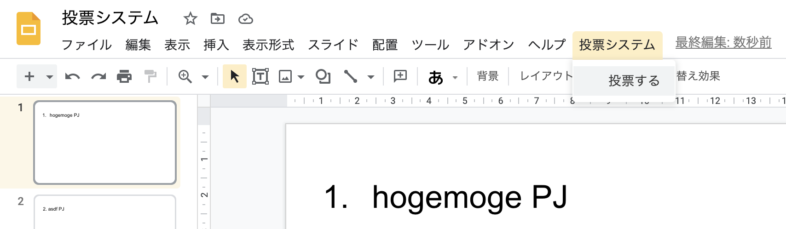Click the horizontal ruler at mark 5
This screenshot has height=229, width=786.
[x=465, y=100]
